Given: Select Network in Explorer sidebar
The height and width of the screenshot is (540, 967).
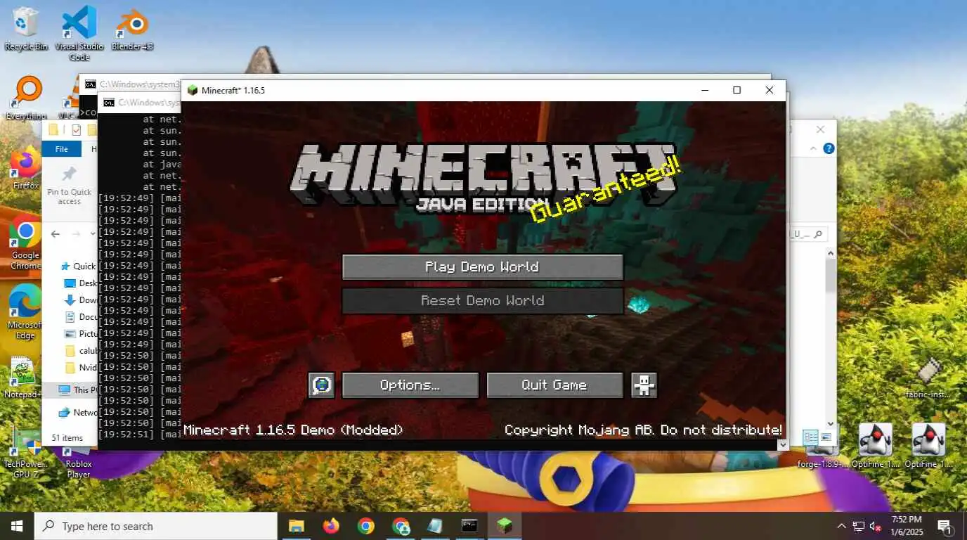Looking at the screenshot, I should point(77,413).
